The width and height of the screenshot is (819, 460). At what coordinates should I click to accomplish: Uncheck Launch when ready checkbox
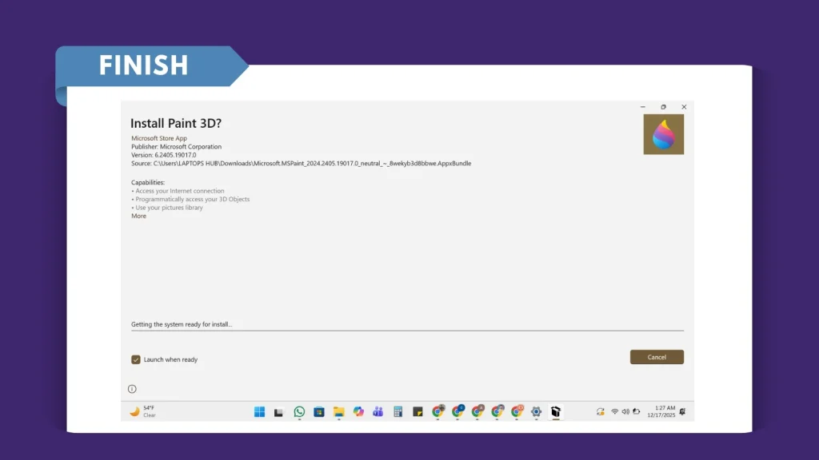(136, 359)
